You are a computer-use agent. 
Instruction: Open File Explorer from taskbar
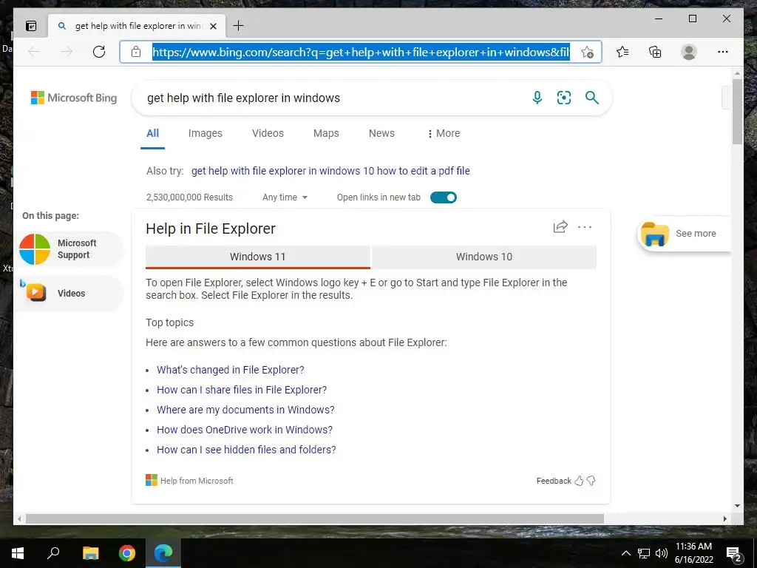click(90, 553)
